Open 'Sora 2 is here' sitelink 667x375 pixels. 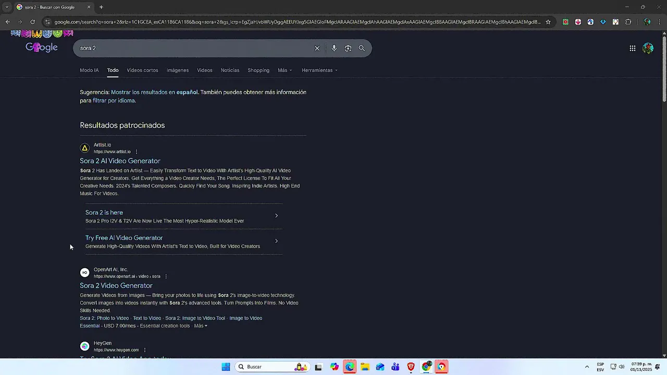point(104,213)
